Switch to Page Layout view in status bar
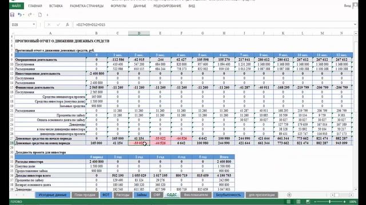The width and height of the screenshot is (366, 205). pos(299,202)
